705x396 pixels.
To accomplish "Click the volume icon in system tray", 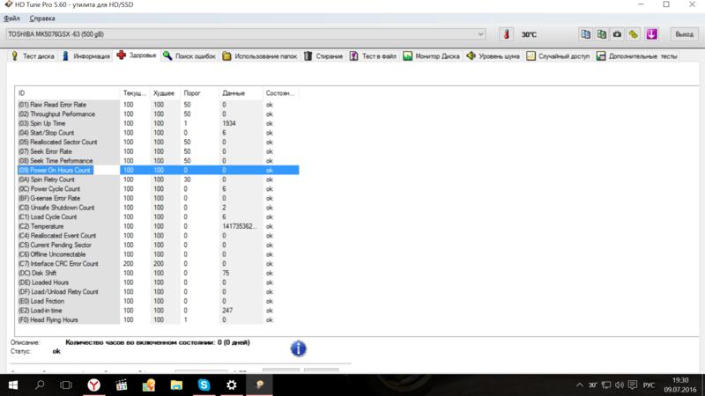I will click(620, 385).
